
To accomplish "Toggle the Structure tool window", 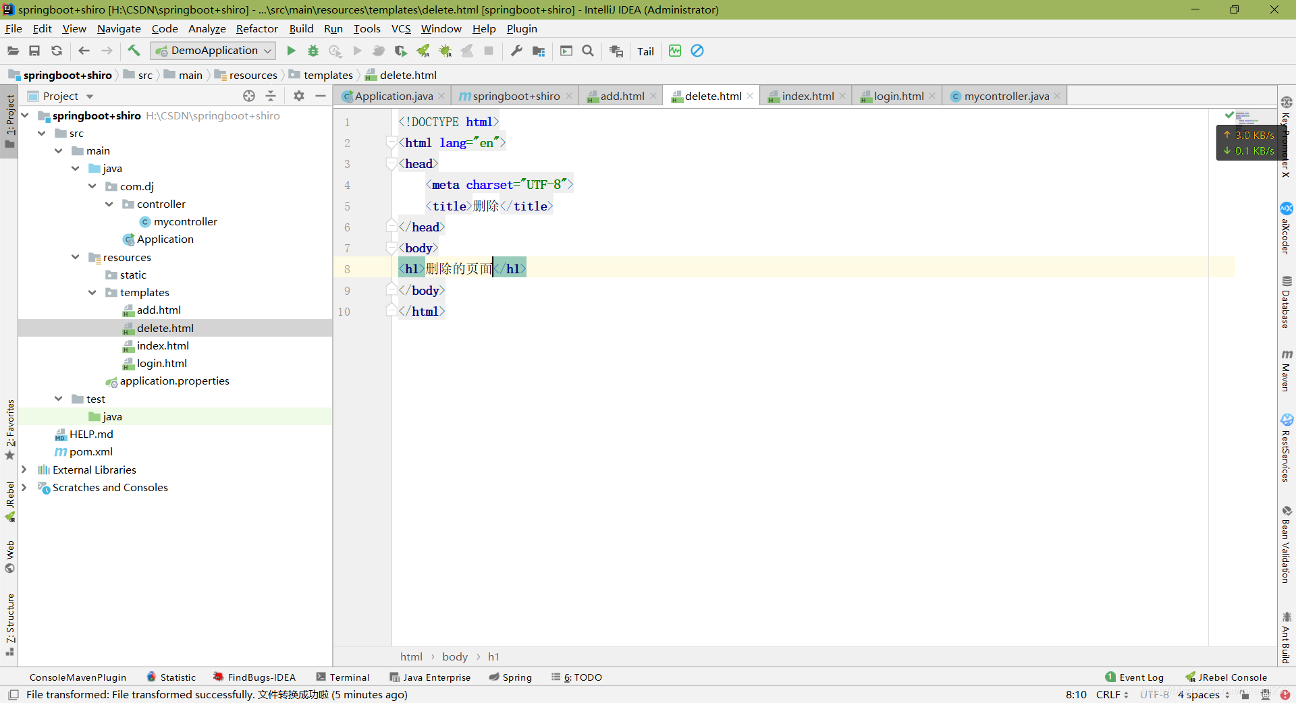I will pyautogui.click(x=9, y=622).
